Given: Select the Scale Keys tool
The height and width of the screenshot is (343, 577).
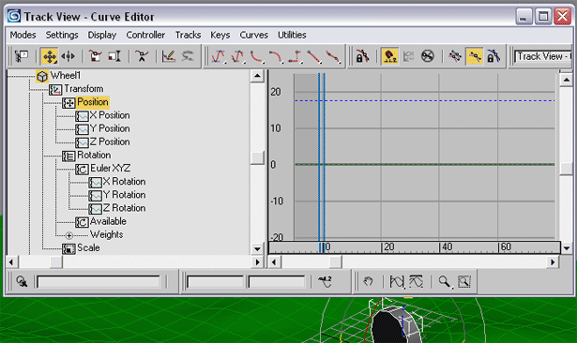Looking at the screenshot, I should [x=95, y=56].
